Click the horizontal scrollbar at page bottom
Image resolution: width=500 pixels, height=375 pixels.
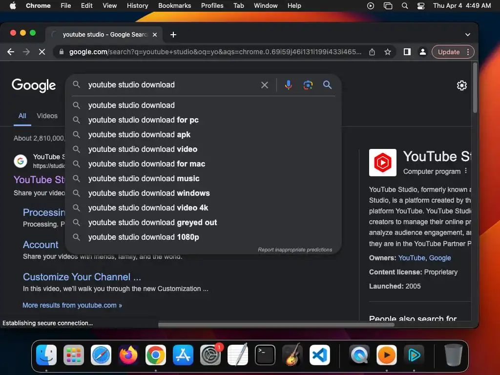click(276, 325)
